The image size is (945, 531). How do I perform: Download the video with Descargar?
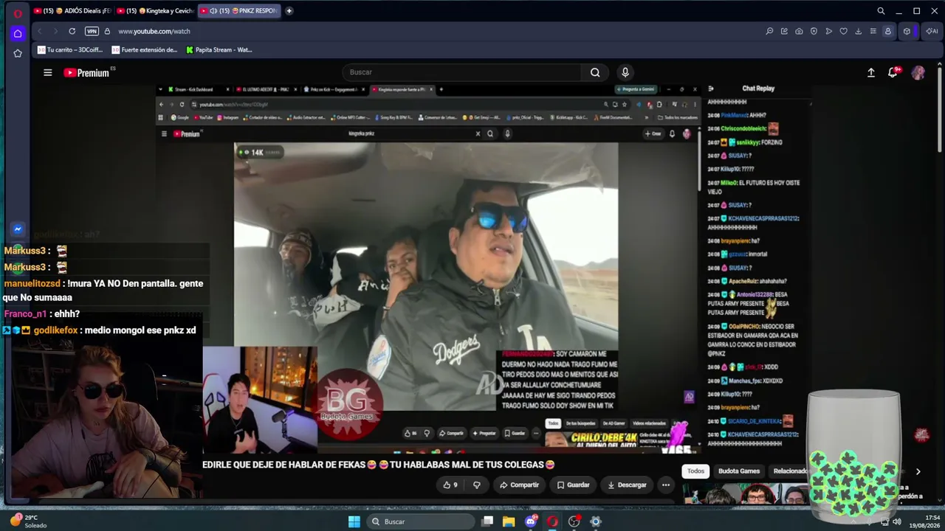pyautogui.click(x=627, y=485)
